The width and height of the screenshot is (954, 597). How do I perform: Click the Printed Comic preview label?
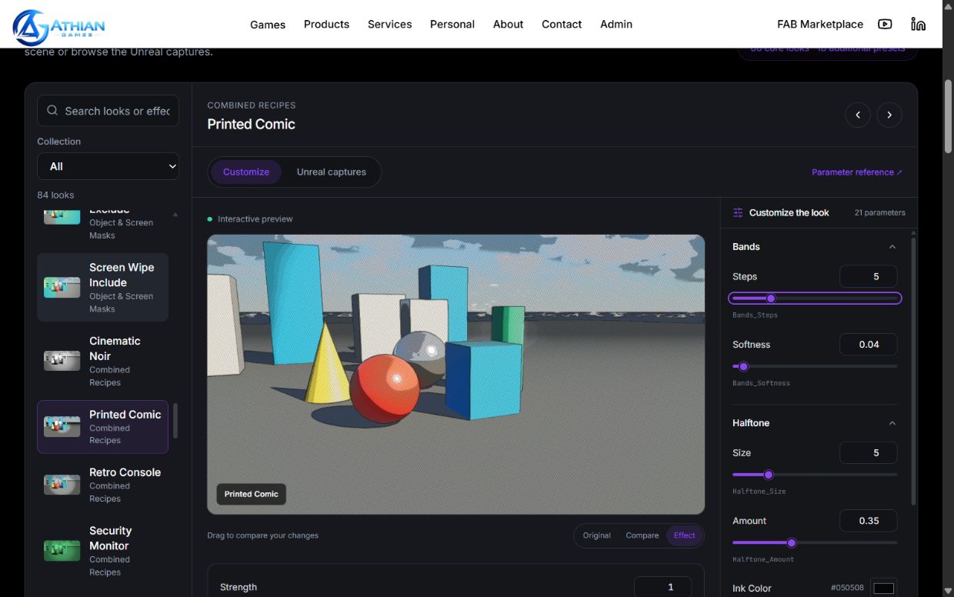point(252,494)
